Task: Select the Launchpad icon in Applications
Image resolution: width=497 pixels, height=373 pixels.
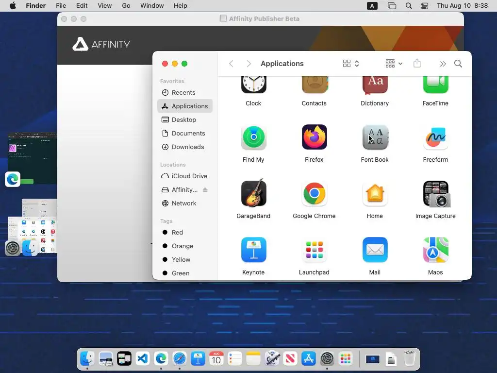Action: [315, 250]
